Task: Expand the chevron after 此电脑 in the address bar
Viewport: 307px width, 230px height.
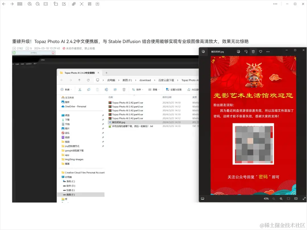Action: click(x=119, y=80)
